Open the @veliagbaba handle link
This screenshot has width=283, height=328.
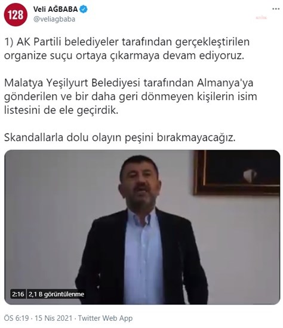(x=54, y=19)
